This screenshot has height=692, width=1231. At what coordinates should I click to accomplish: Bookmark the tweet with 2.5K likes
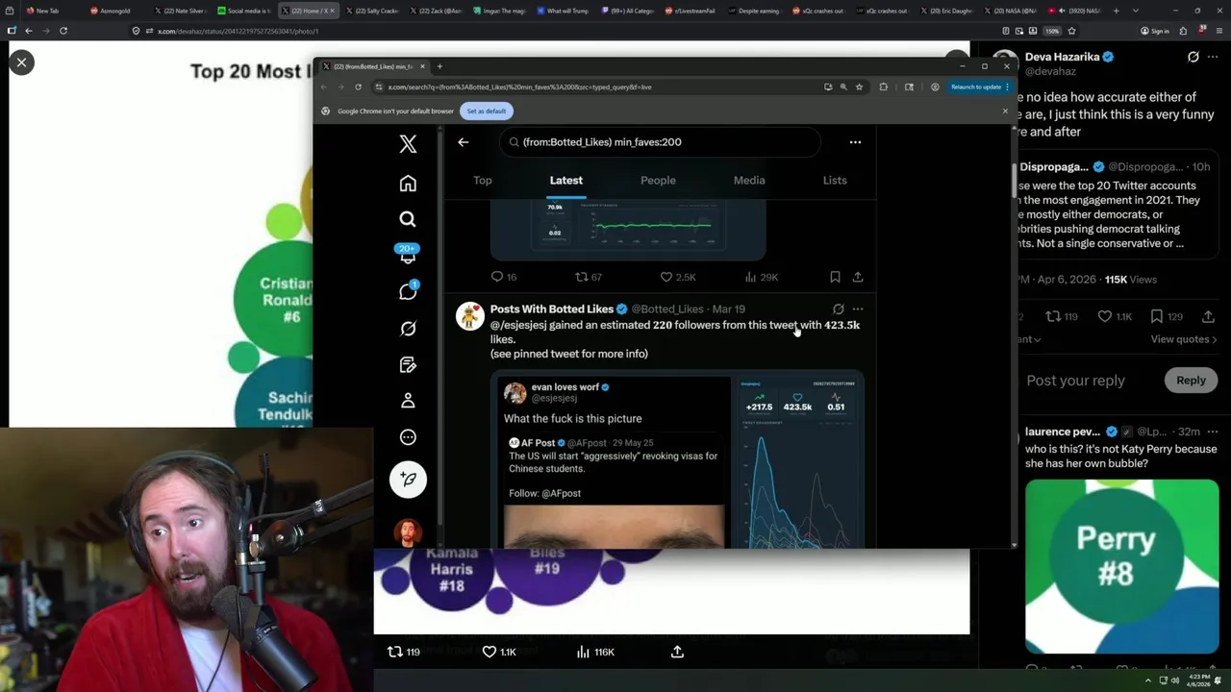tap(835, 277)
